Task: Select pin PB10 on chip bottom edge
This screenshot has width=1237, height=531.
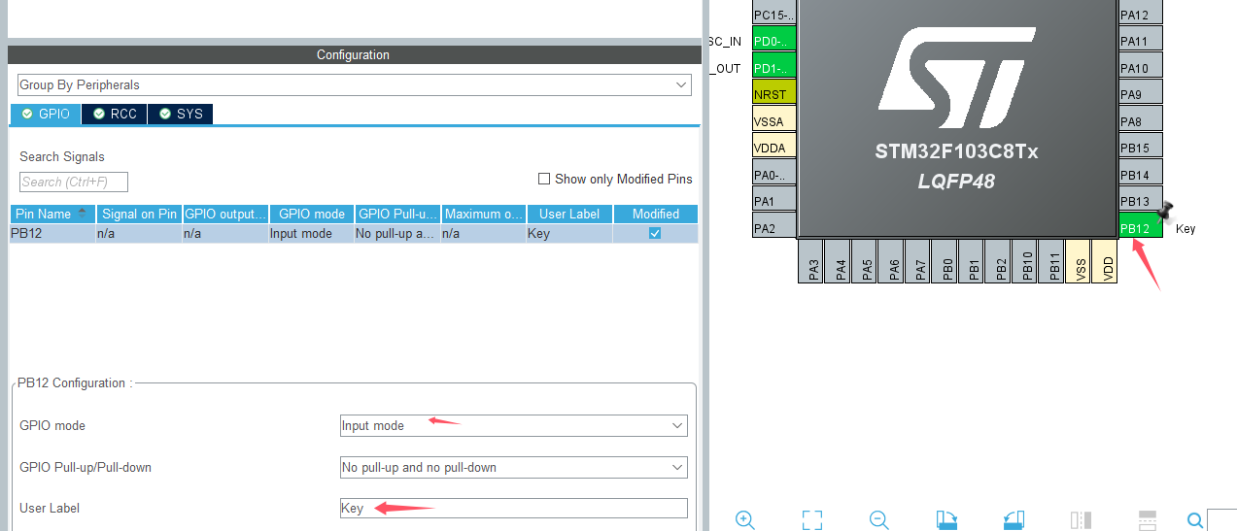Action: pos(1026,261)
